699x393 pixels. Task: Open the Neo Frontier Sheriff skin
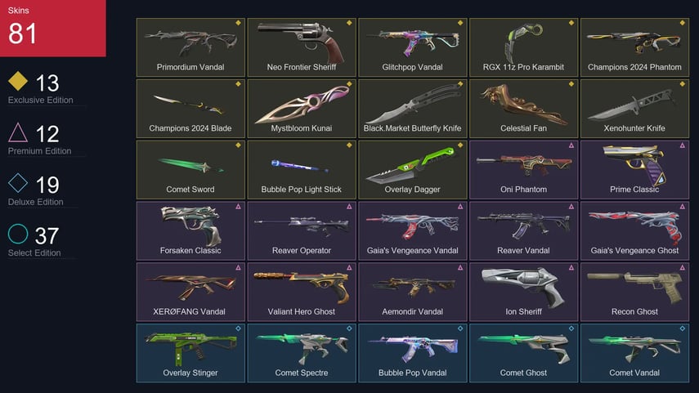pos(302,47)
